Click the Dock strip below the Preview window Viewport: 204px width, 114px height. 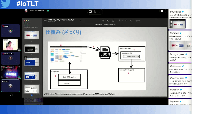(x=34, y=101)
